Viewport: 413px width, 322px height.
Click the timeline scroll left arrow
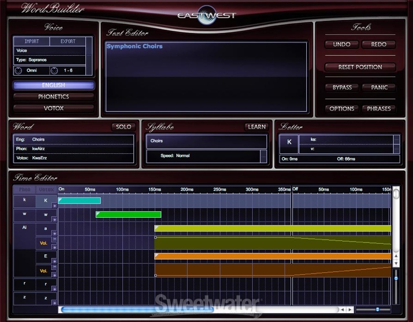342,310
